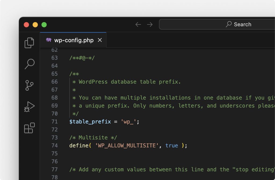275x180 pixels.
Task: Click line number 71 in the gutter
Action: click(x=55, y=122)
